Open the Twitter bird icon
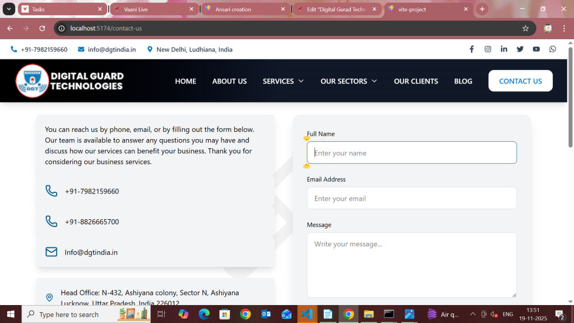 click(x=520, y=49)
